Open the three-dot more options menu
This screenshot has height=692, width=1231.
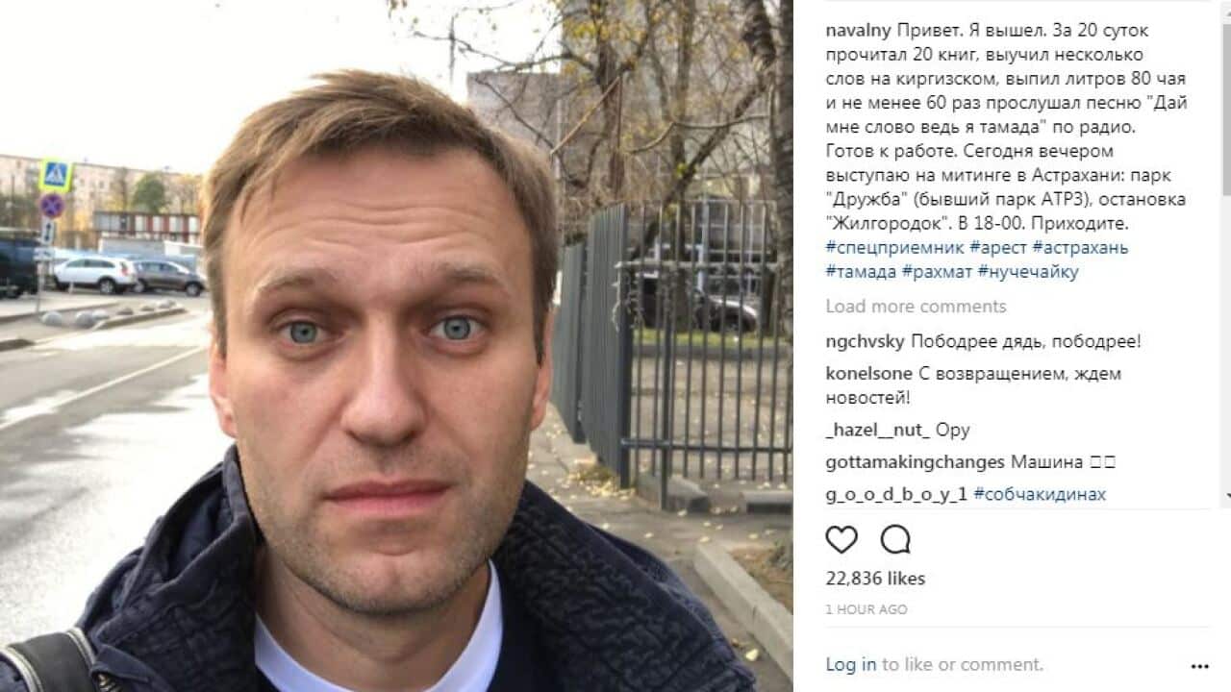(1199, 665)
